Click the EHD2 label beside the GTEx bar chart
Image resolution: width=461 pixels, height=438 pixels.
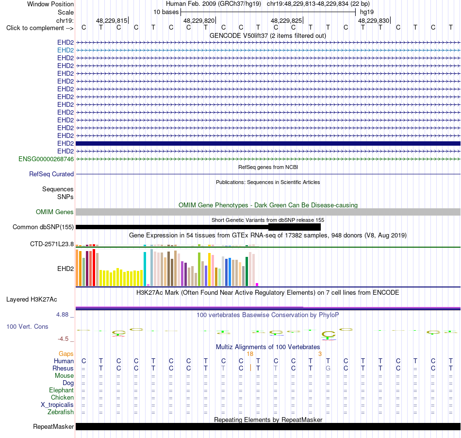click(x=66, y=269)
